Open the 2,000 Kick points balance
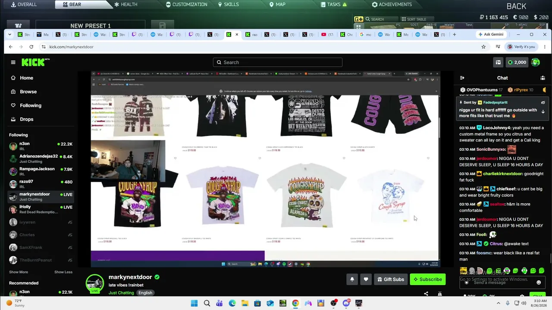The height and width of the screenshot is (310, 552). click(x=516, y=62)
